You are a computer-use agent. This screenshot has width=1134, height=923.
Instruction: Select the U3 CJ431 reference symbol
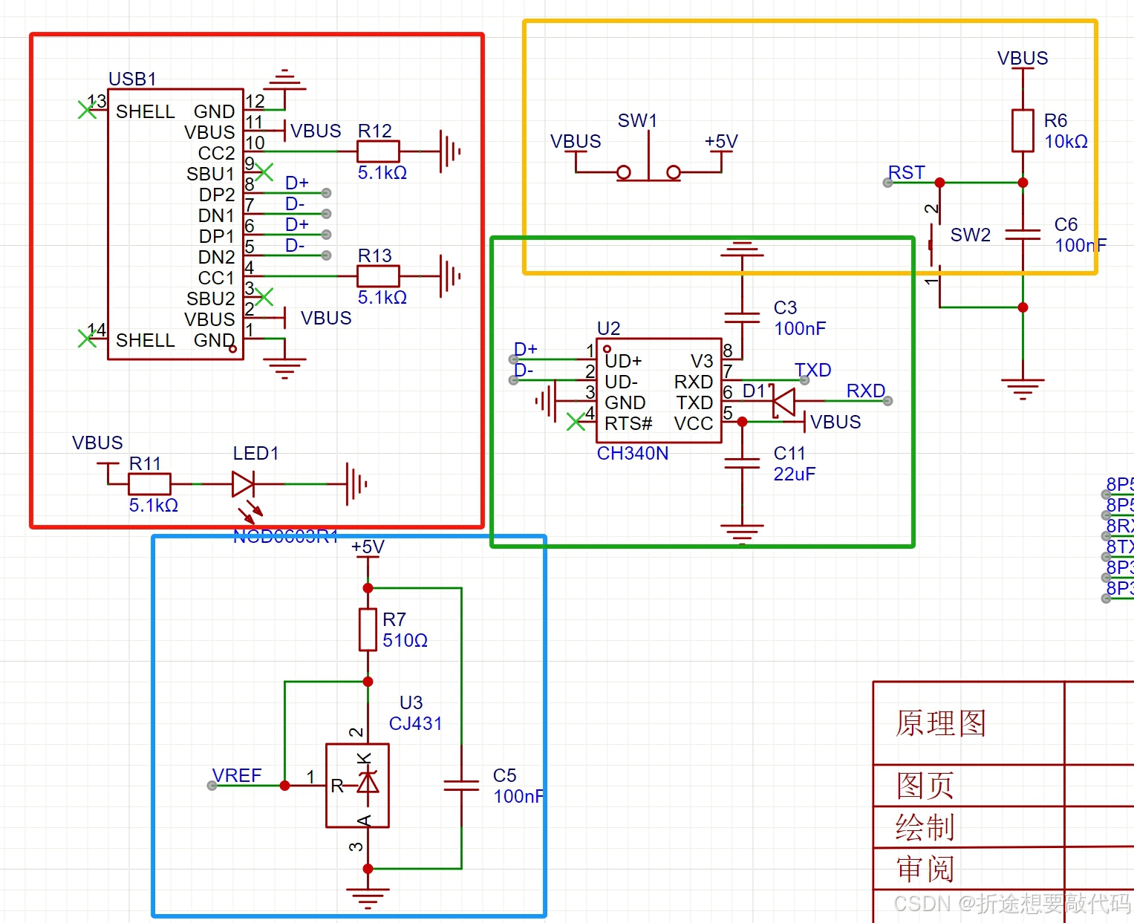pos(357,786)
